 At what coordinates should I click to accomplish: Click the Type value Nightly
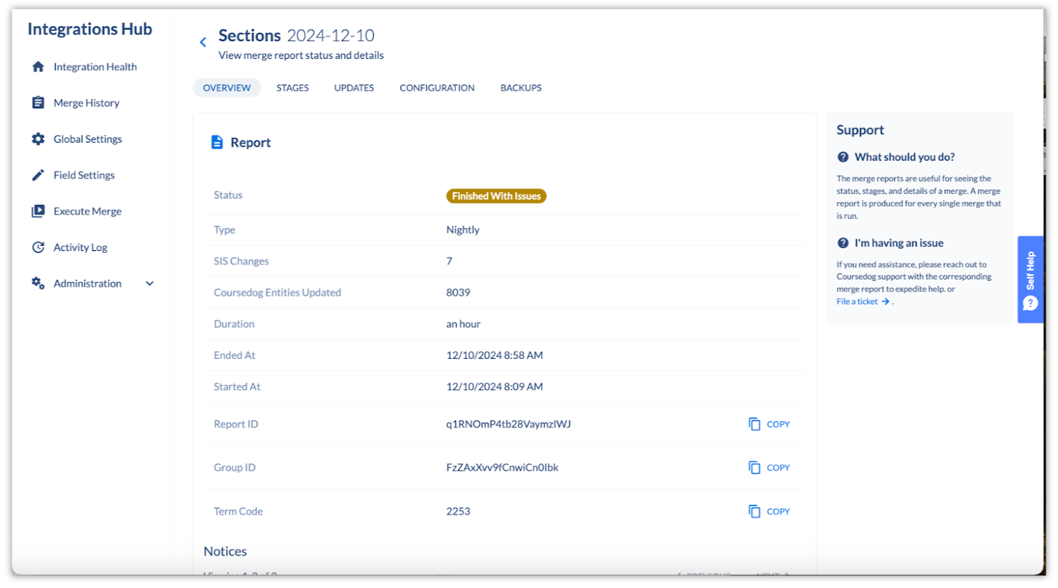[463, 230]
